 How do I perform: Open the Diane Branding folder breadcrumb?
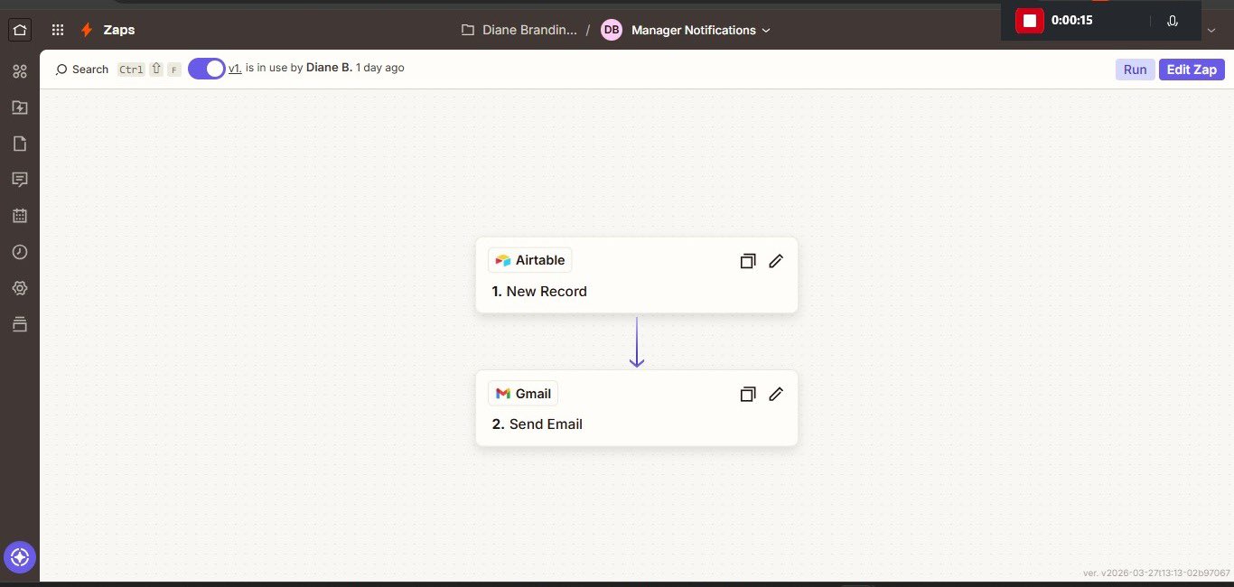[519, 30]
